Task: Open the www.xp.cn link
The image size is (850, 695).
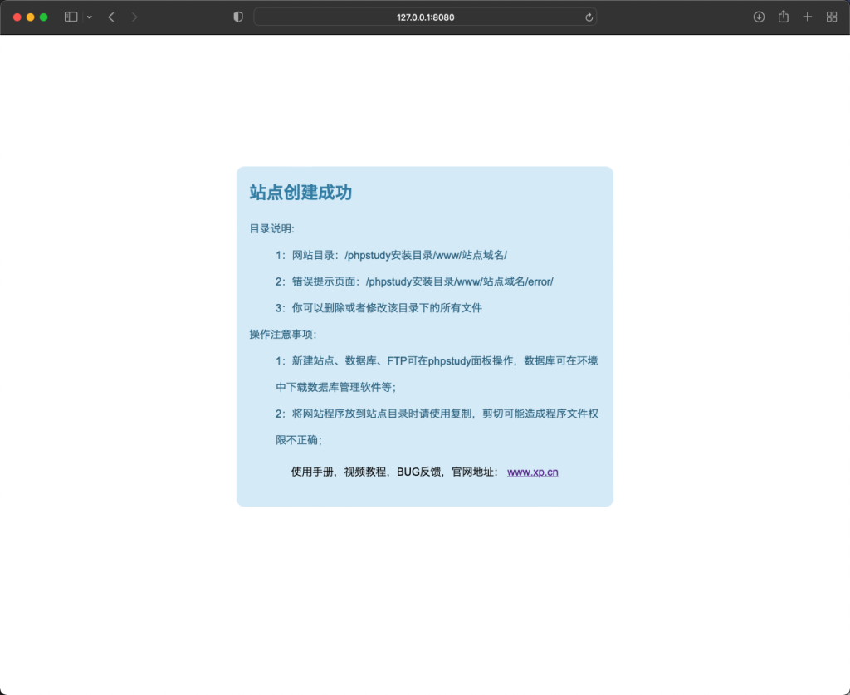Action: [532, 472]
